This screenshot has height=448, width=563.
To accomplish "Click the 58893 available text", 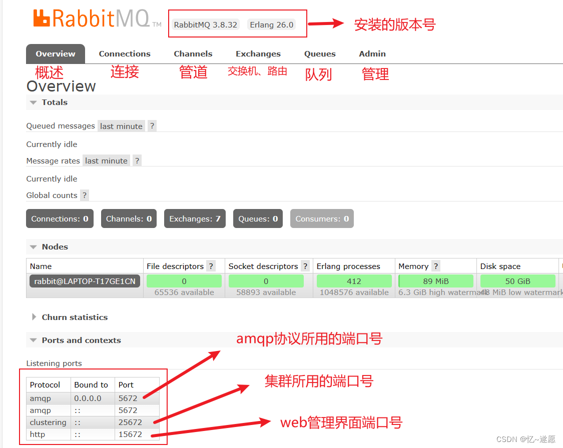I will point(266,292).
